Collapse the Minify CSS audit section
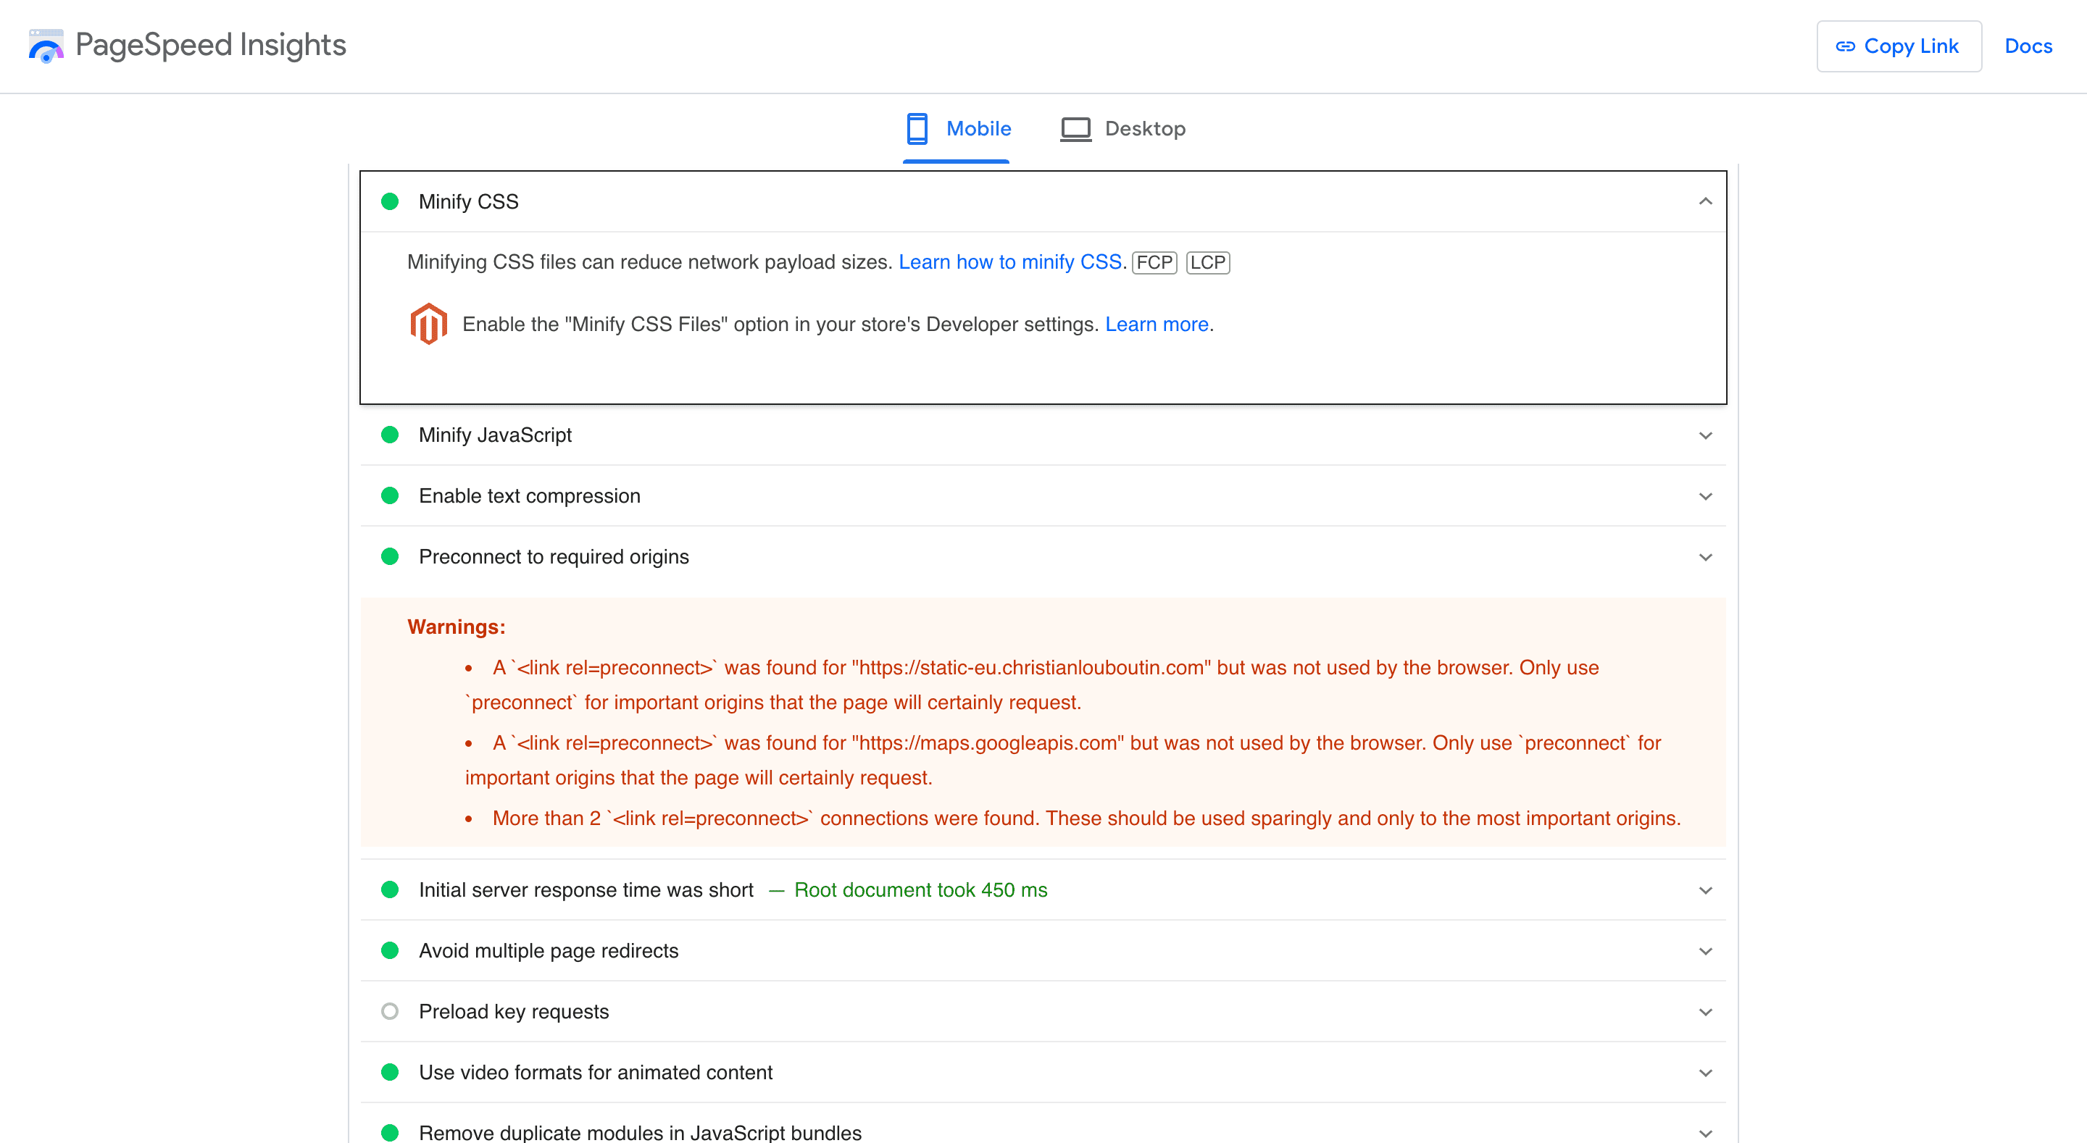Viewport: 2087px width, 1143px height. coord(1707,201)
